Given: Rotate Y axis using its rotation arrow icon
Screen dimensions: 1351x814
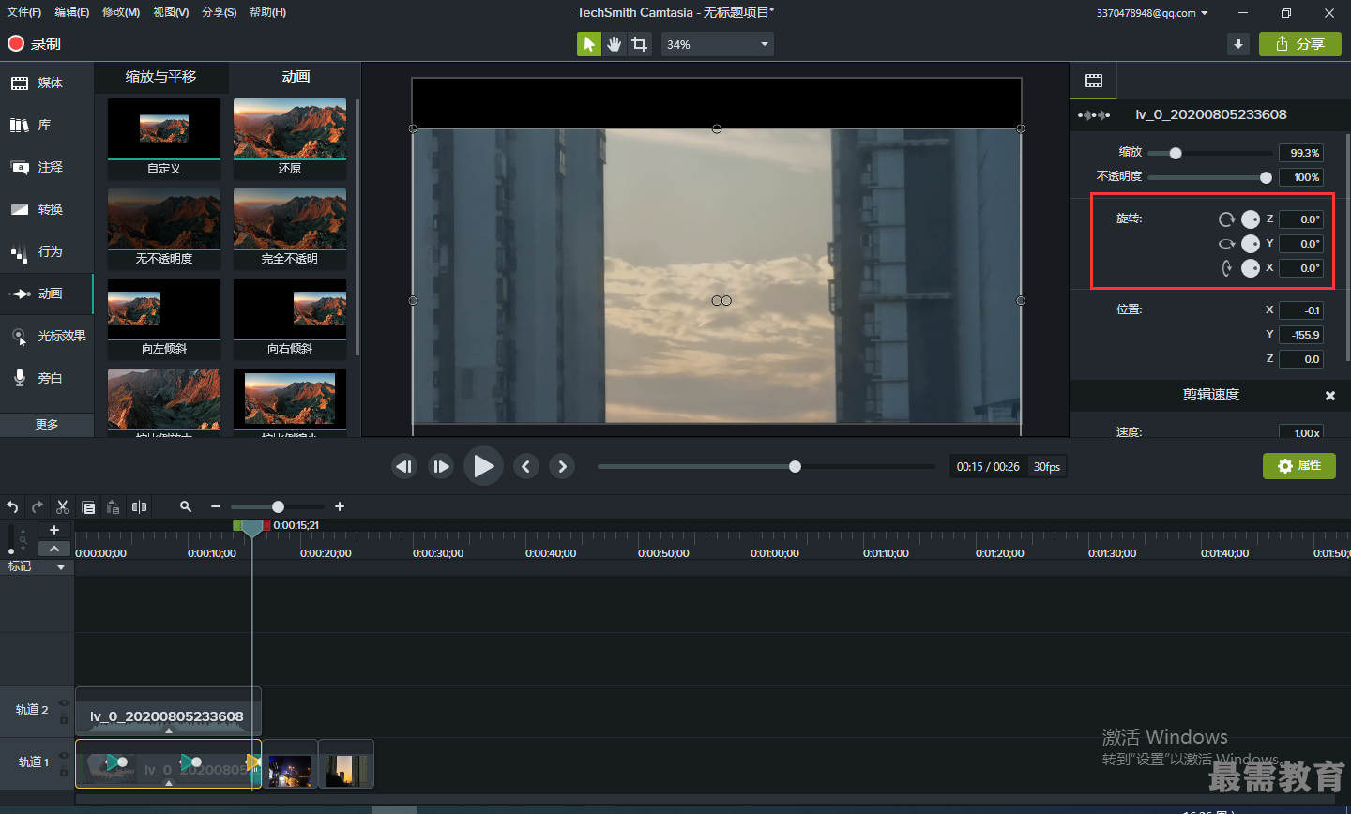Looking at the screenshot, I should click(1226, 244).
